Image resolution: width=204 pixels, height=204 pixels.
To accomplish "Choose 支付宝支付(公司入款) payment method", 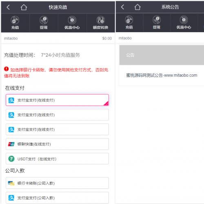I will [57, 197].
